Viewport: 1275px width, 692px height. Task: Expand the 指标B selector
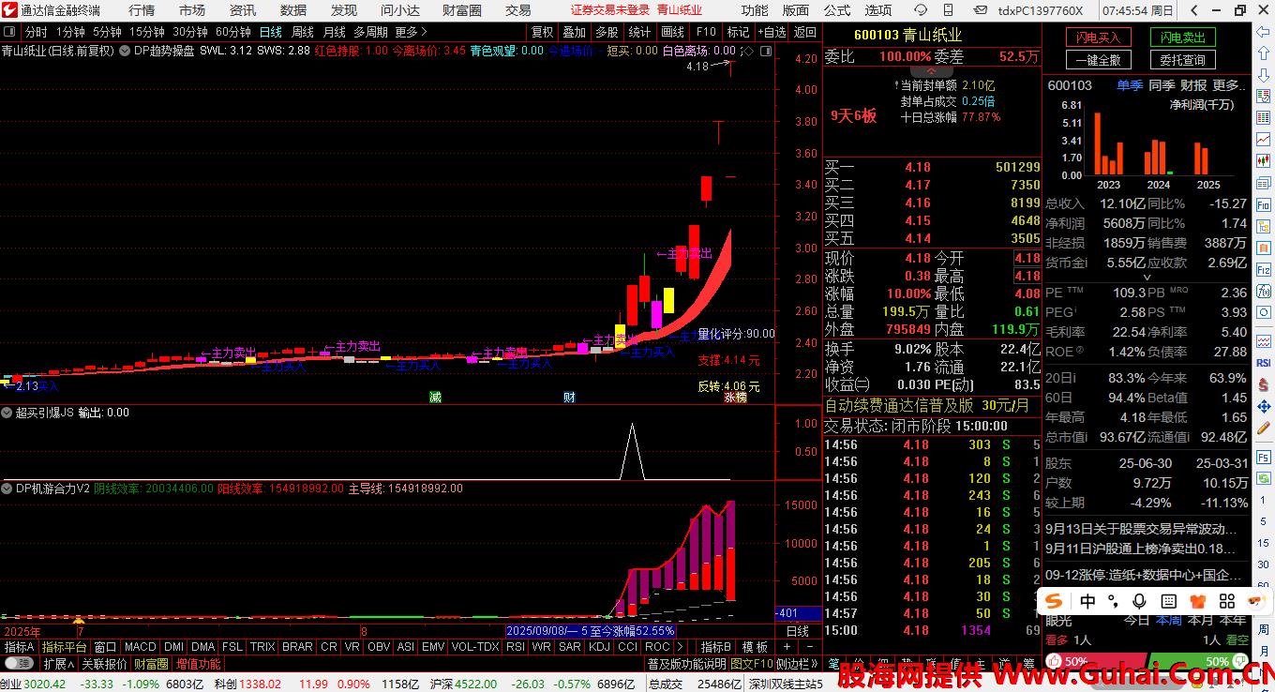[x=716, y=647]
